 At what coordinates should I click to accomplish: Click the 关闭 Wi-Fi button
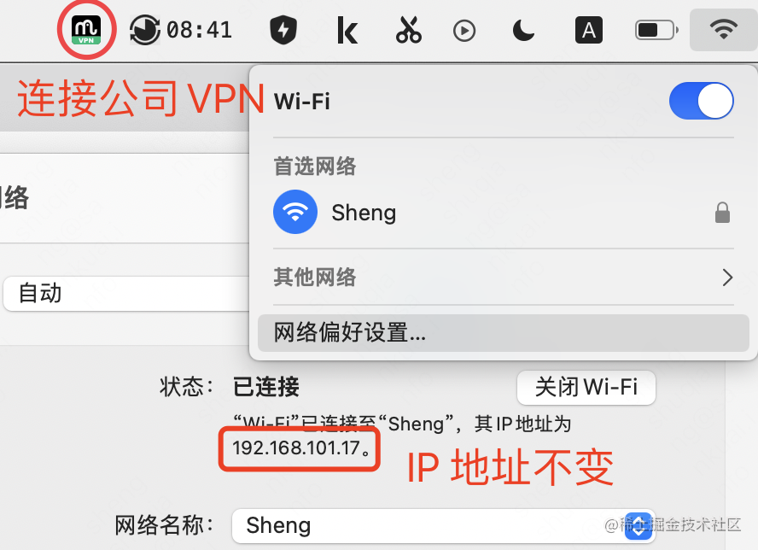(586, 388)
